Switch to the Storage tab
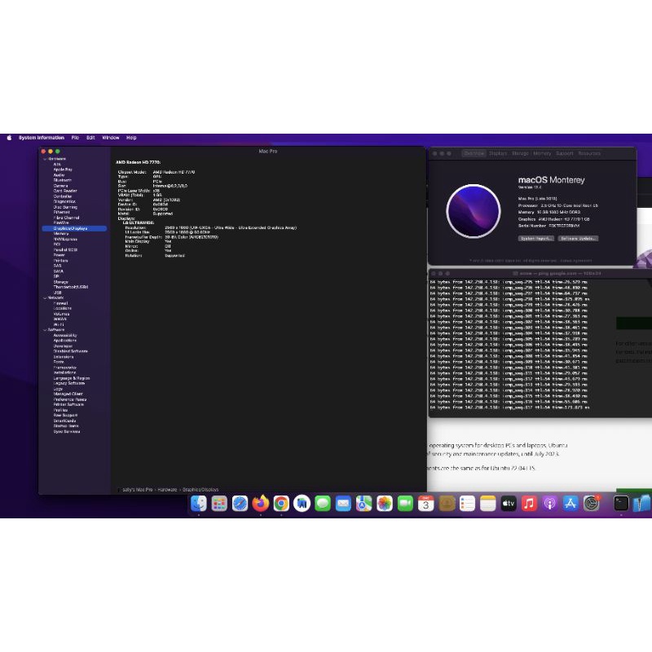Screen dimensions: 652x652 tap(520, 153)
